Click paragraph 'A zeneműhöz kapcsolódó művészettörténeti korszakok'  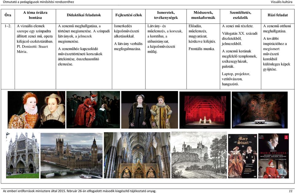coord(80,56)
